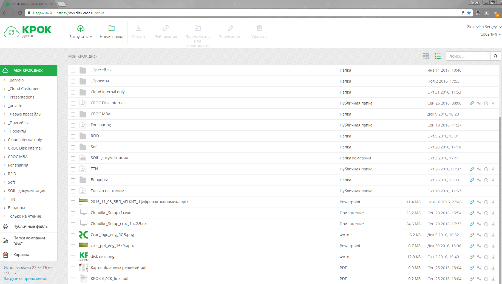Select Мой КРОК Диск in sidebar
Viewport: 502px width, 284px height.
tap(29, 70)
